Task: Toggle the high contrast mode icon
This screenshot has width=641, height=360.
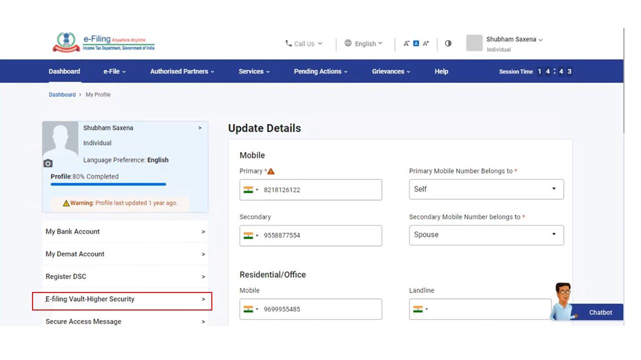Action: click(448, 43)
